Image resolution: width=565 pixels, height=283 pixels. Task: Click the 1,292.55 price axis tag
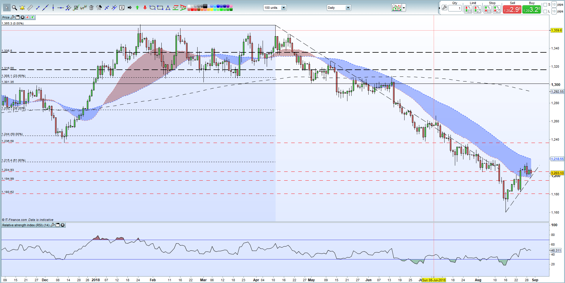[557, 91]
